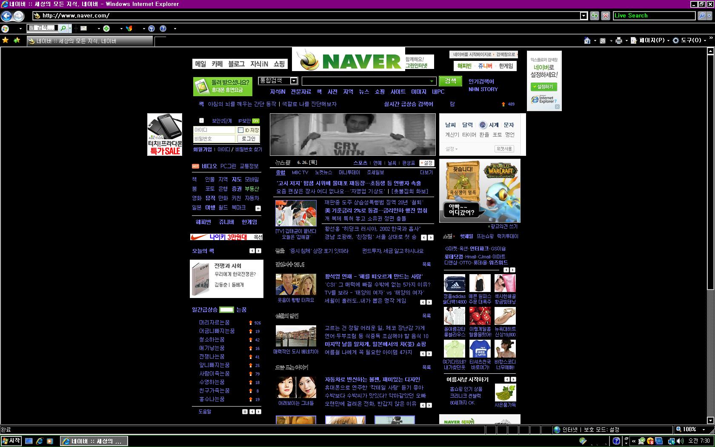Click the Live Search magnifier icon
The image size is (715, 447).
coord(702,16)
